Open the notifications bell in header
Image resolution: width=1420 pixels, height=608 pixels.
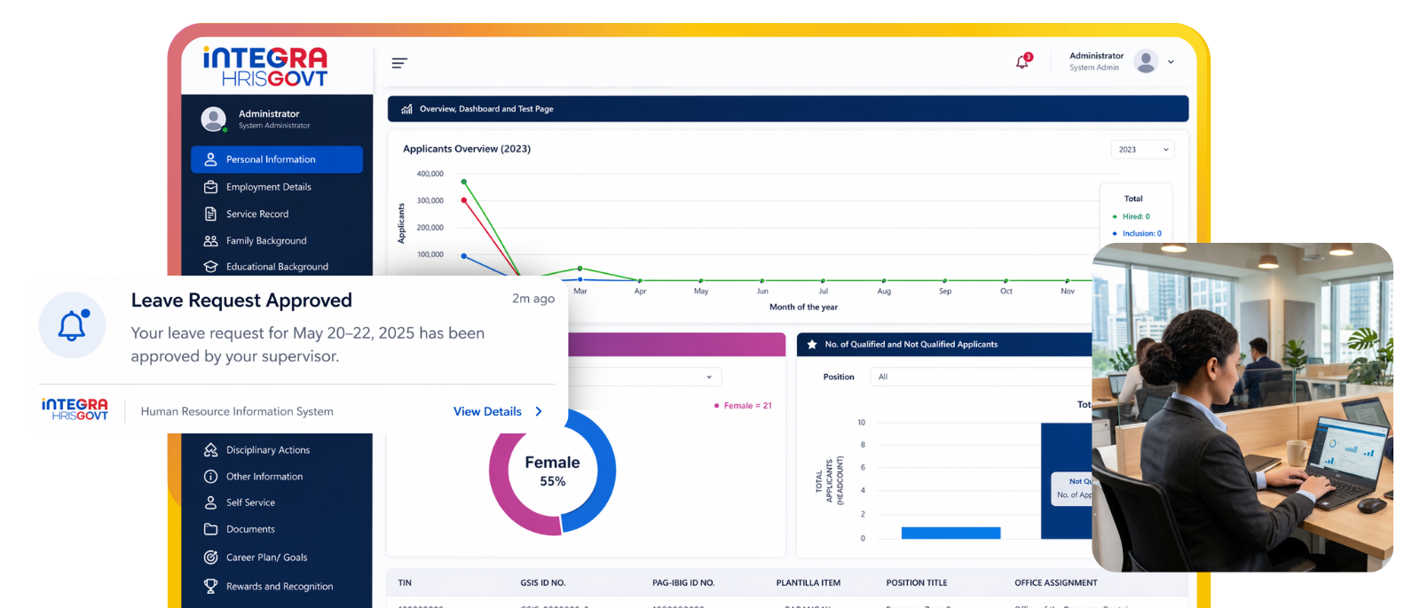click(x=1022, y=62)
